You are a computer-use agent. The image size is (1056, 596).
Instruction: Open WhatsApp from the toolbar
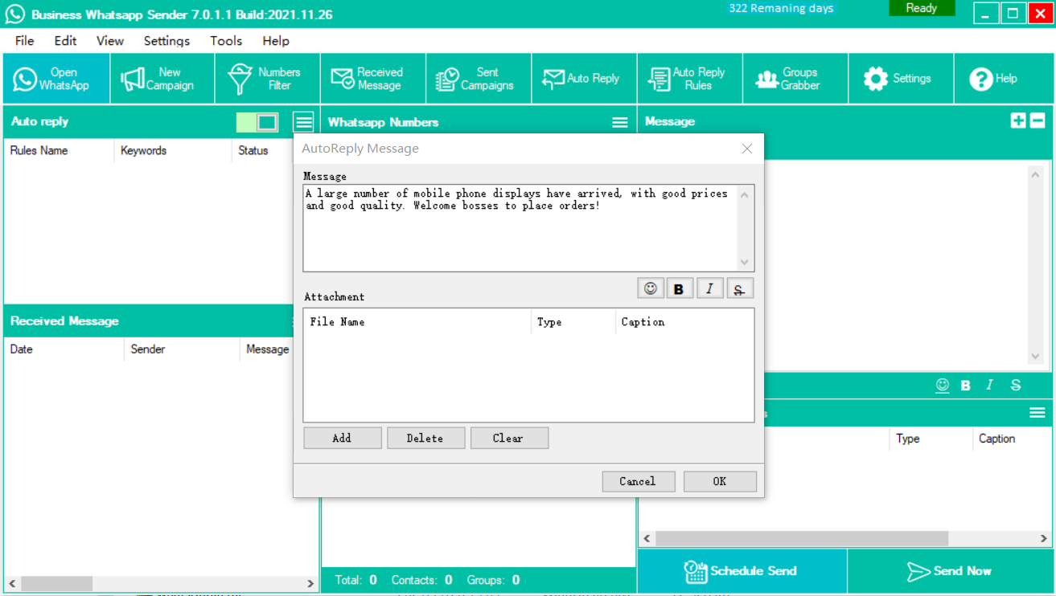(56, 79)
